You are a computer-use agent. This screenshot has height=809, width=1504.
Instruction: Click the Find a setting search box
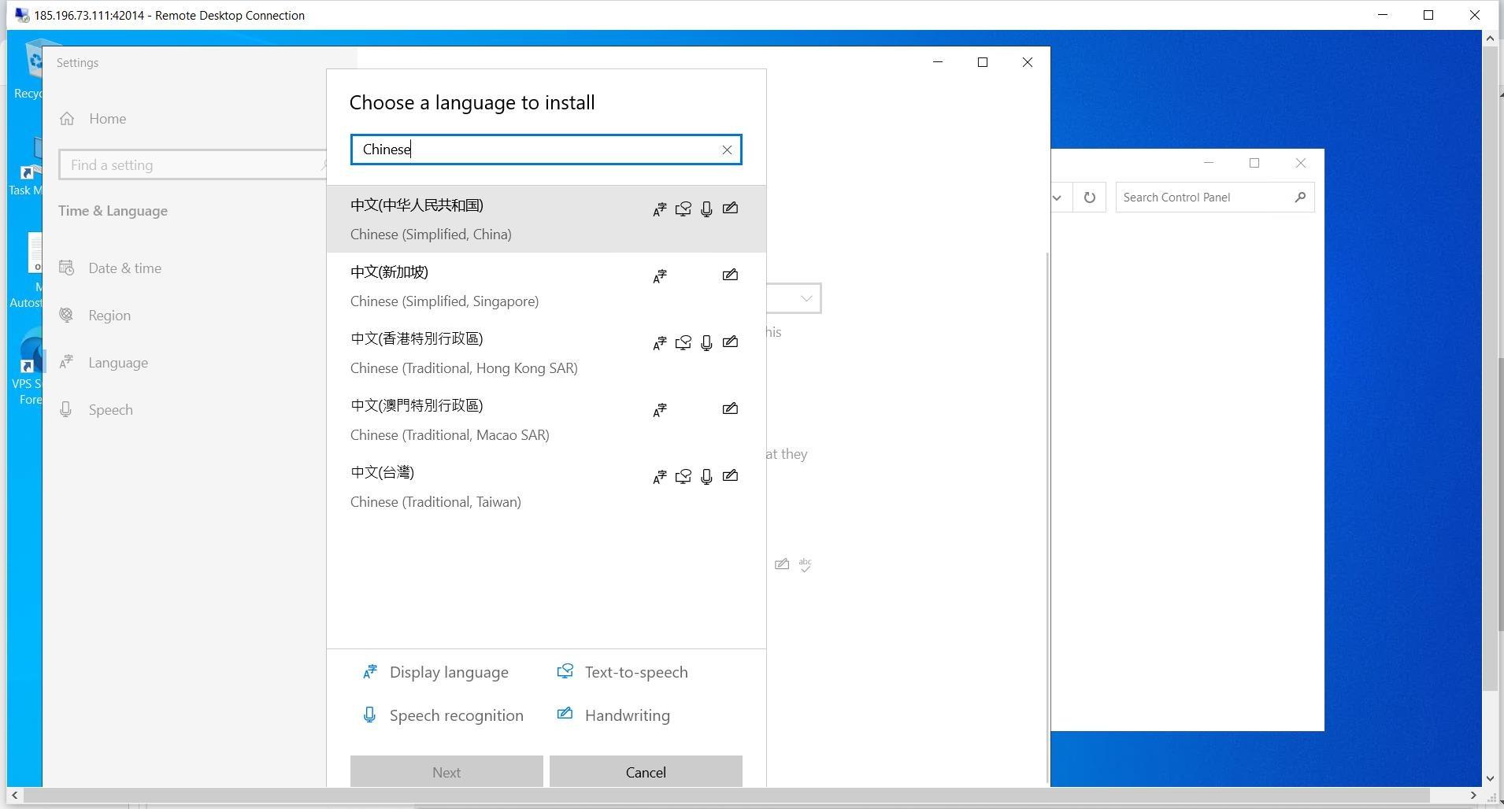click(x=193, y=165)
